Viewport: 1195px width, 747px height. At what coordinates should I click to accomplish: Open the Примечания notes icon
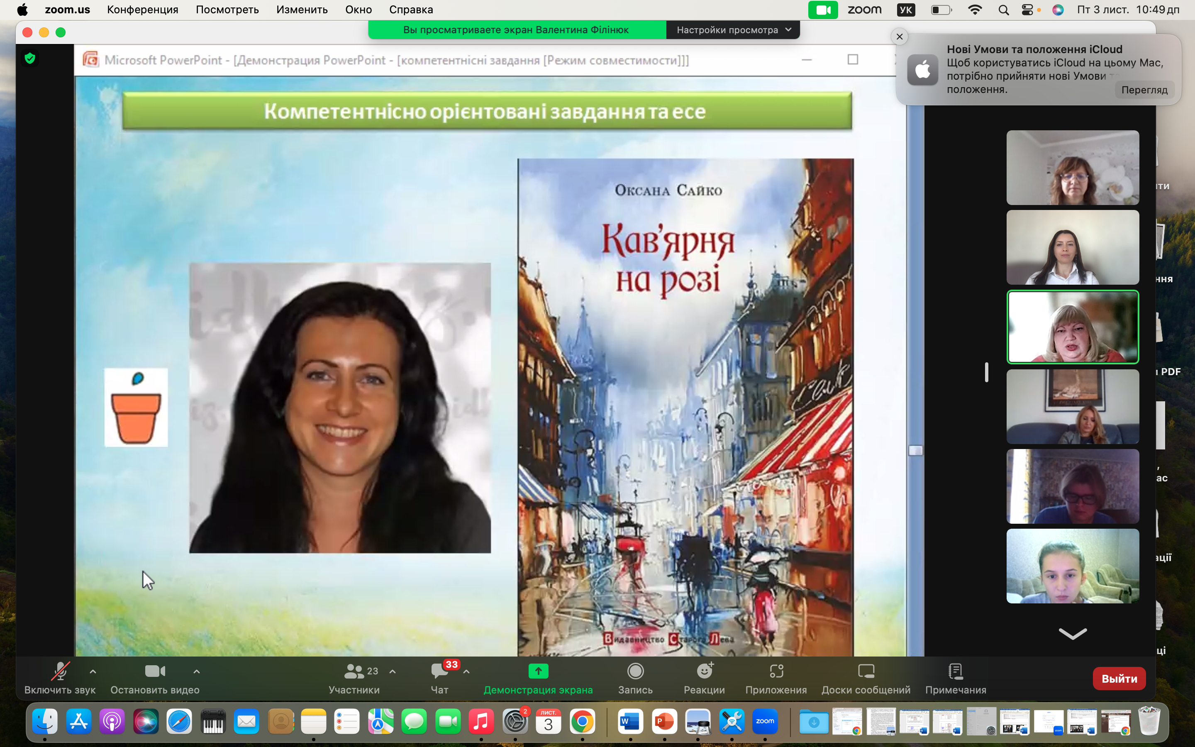pos(955,671)
